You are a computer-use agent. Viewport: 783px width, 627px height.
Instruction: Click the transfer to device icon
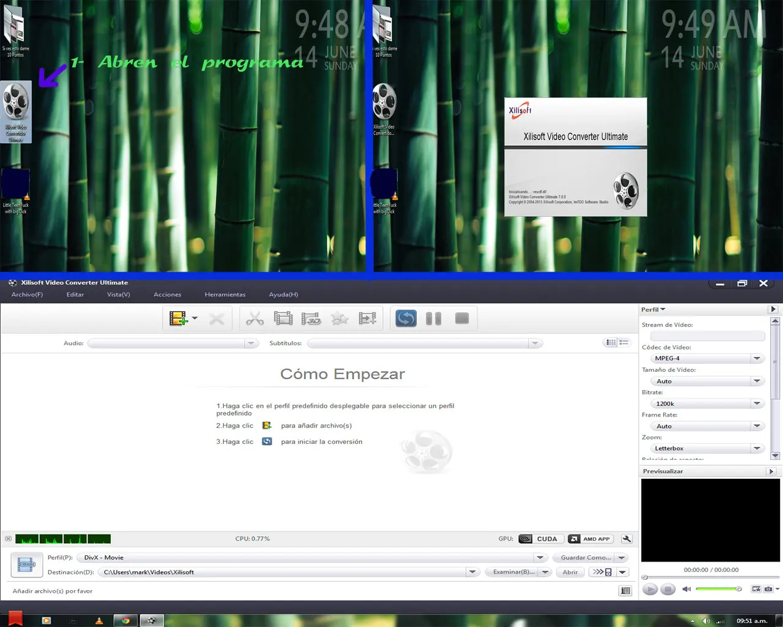click(602, 573)
